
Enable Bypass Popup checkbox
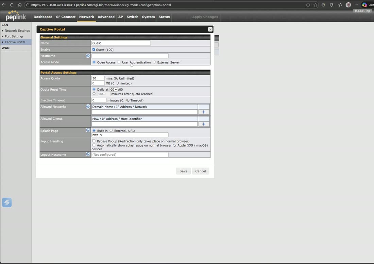point(94,141)
